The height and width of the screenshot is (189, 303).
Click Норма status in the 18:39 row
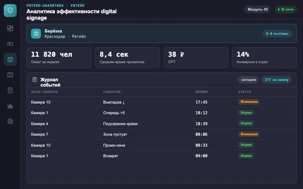coord(246,123)
